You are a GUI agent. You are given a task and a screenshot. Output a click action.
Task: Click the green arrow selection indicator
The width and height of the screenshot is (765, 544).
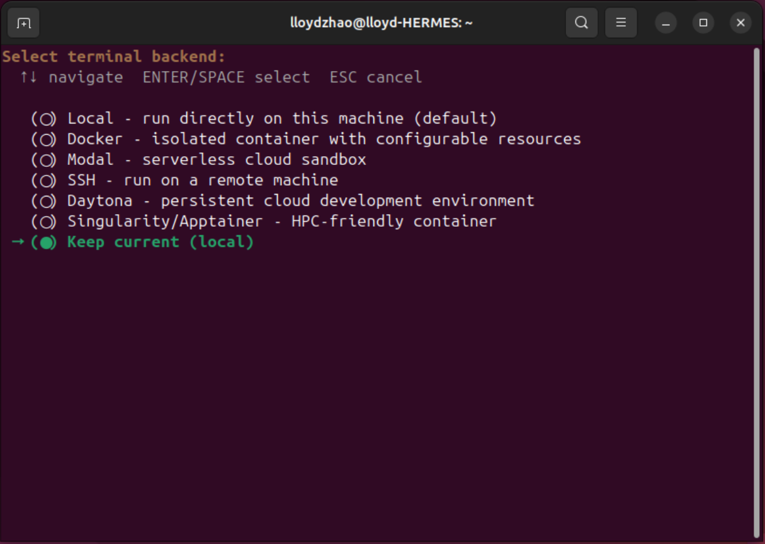18,242
